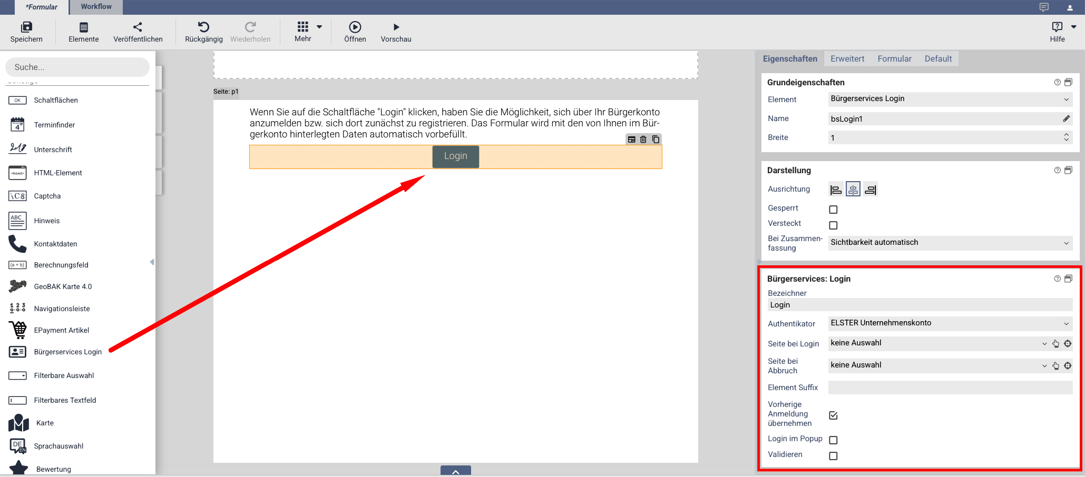
Task: Expand the Authentikator dropdown
Action: [950, 323]
